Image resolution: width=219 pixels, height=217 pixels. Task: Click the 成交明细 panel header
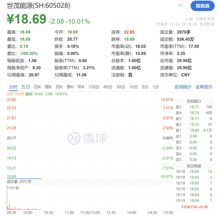[x=194, y=166]
